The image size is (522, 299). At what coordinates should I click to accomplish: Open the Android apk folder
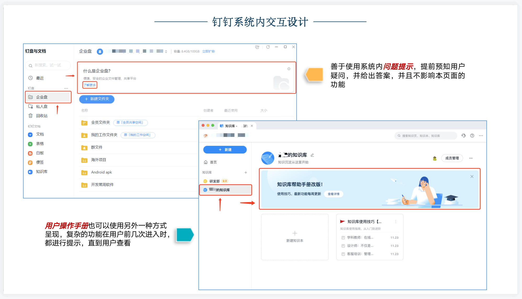101,172
